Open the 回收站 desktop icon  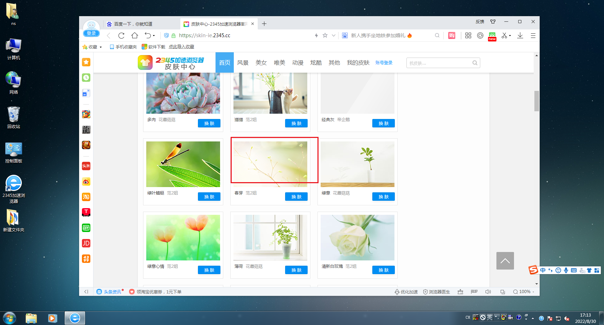pyautogui.click(x=14, y=118)
